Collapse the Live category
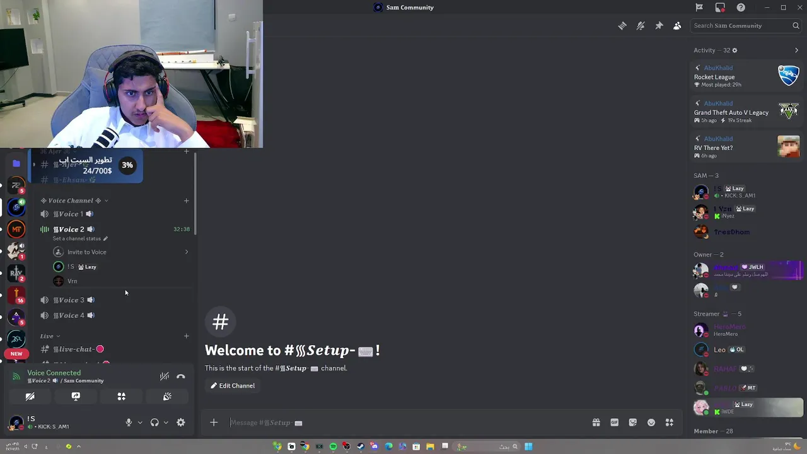The height and width of the screenshot is (454, 807). 50,336
